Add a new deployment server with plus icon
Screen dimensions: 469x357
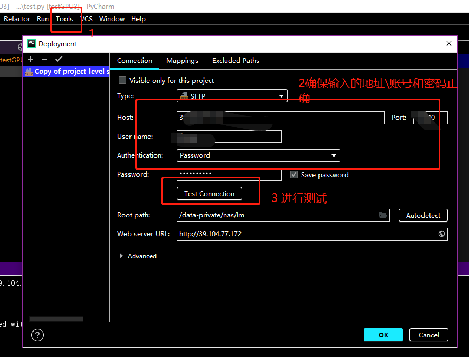point(30,59)
